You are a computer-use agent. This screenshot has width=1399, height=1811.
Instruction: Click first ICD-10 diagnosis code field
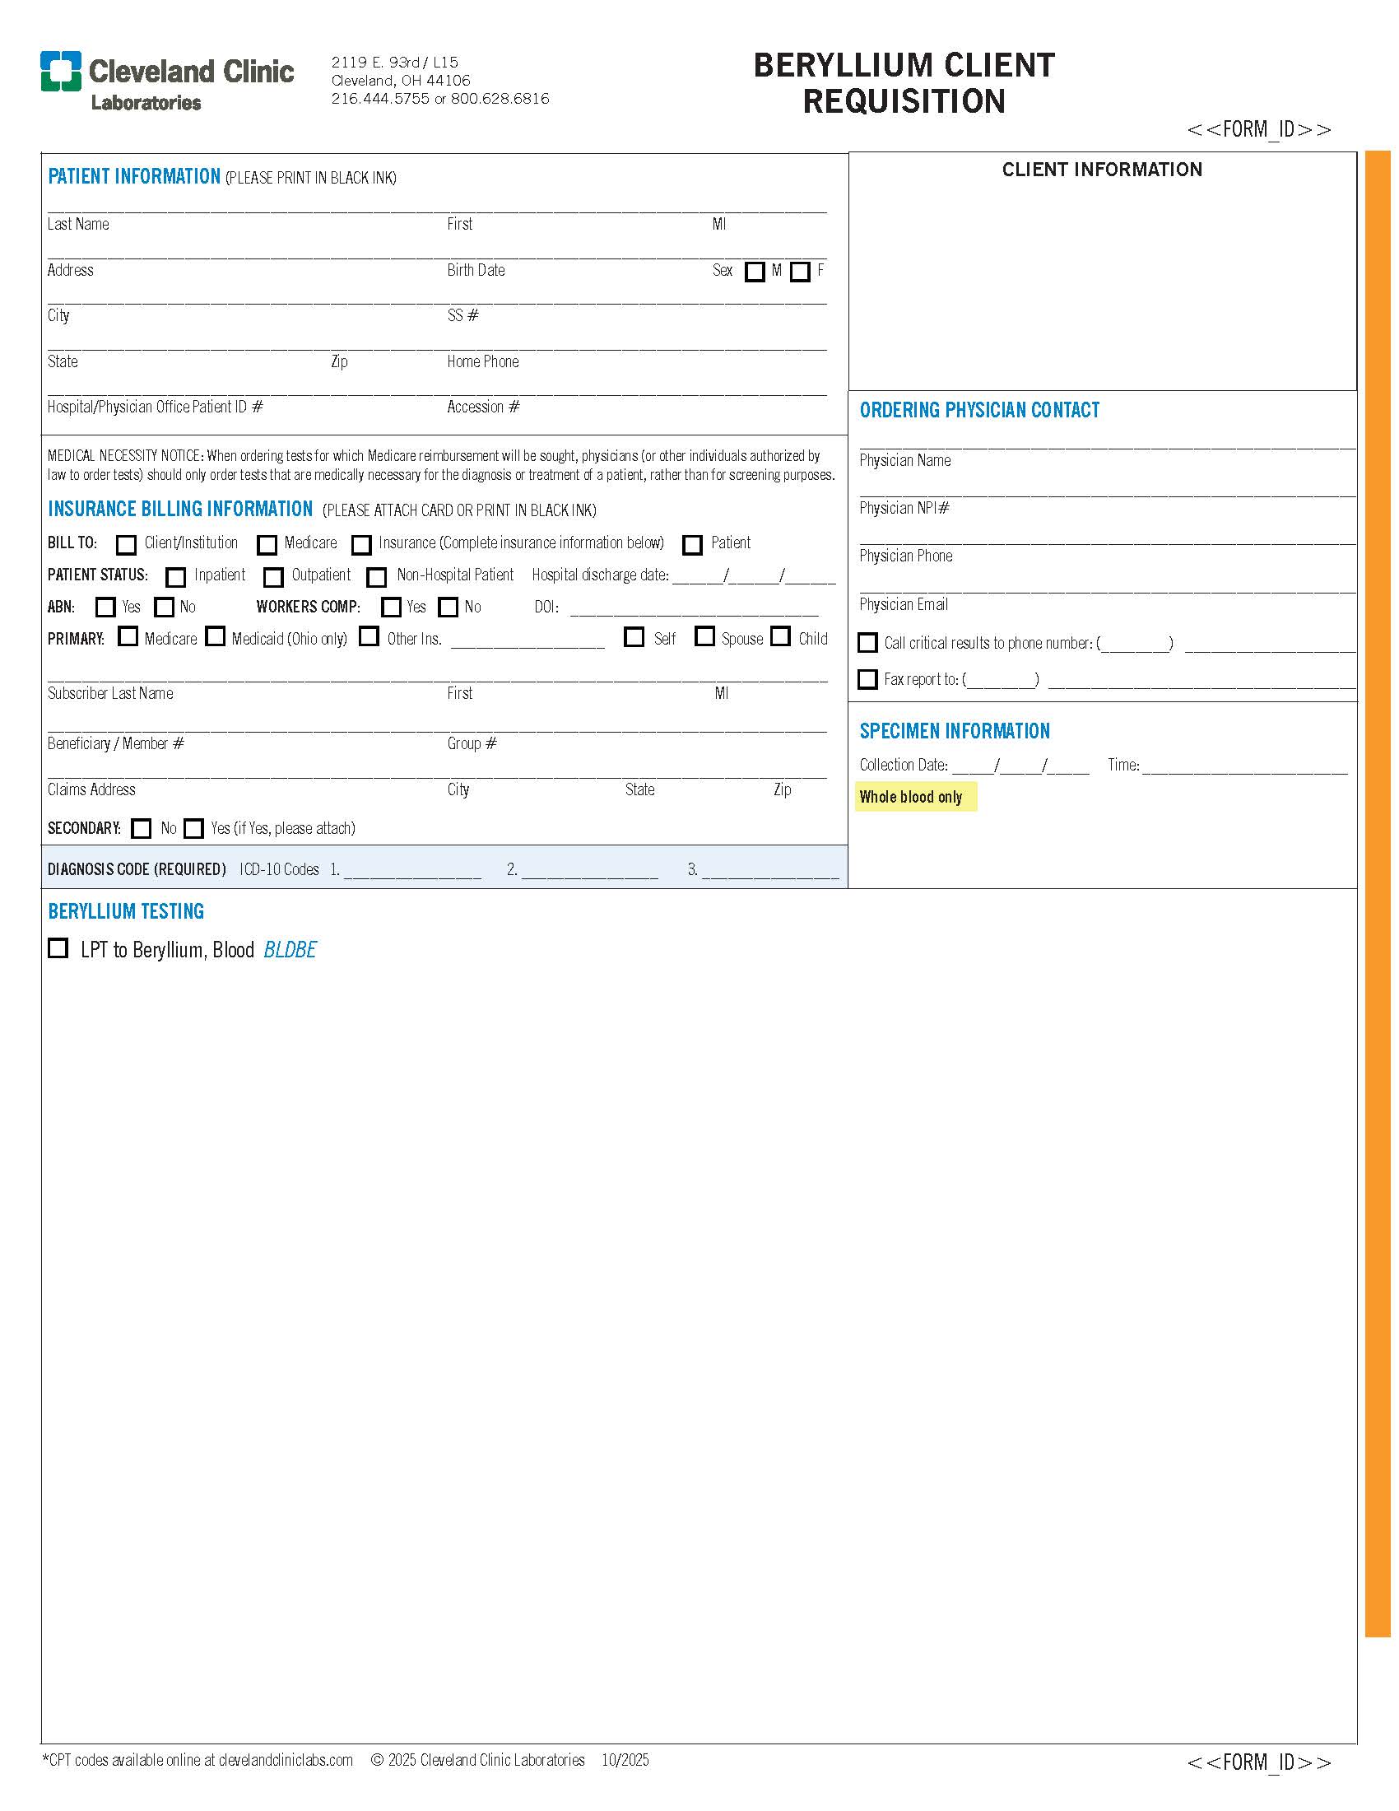click(412, 871)
